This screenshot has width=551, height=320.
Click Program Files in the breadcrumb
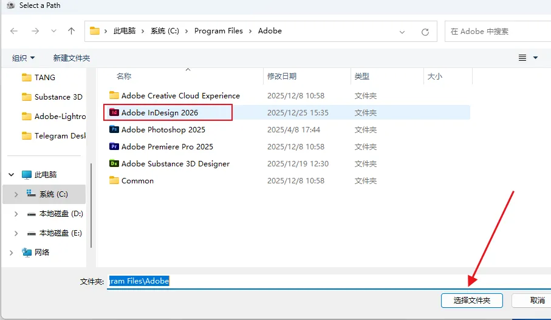click(x=219, y=31)
